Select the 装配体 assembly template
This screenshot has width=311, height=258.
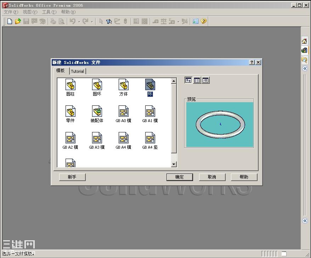click(x=97, y=114)
